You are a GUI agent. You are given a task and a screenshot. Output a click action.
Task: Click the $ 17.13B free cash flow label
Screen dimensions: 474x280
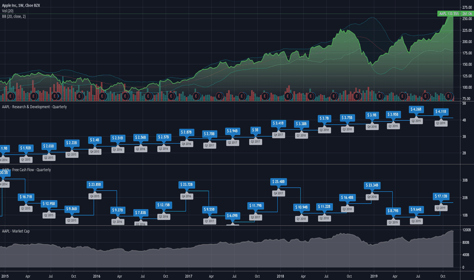[441, 196]
